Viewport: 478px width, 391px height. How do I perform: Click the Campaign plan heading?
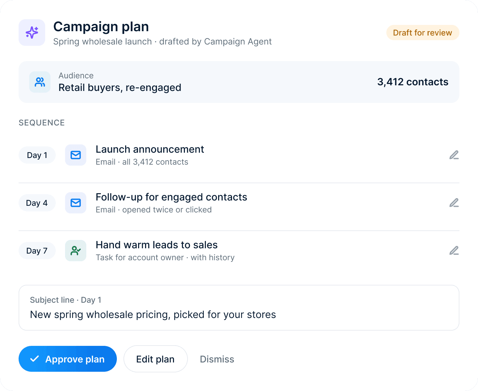(101, 27)
